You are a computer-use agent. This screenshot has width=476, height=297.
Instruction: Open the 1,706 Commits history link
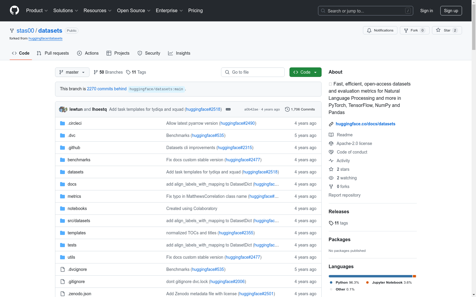pyautogui.click(x=300, y=109)
